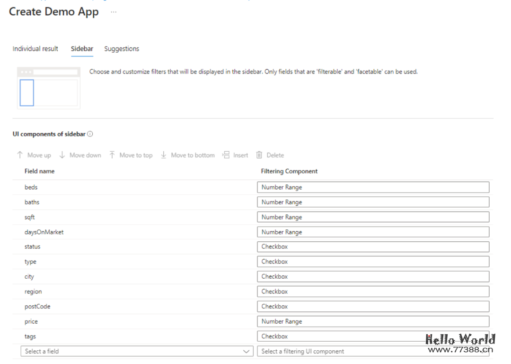
Task: Click the Field name column header
Action: 39,171
